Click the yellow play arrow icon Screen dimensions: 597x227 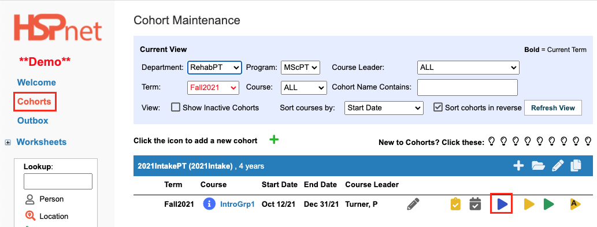(x=529, y=204)
